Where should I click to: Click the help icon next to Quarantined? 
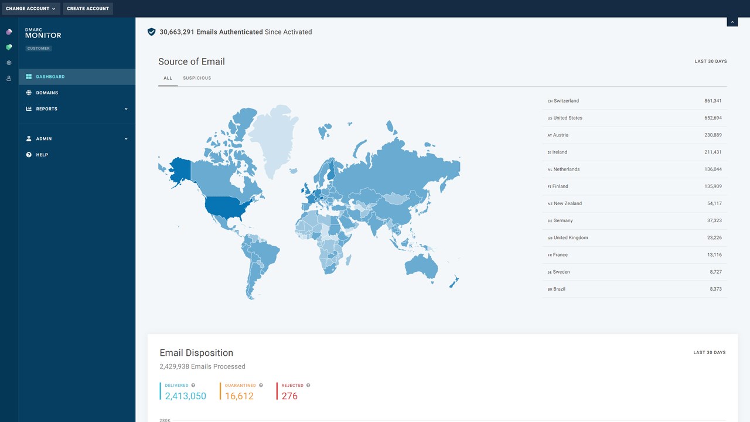[x=261, y=385]
